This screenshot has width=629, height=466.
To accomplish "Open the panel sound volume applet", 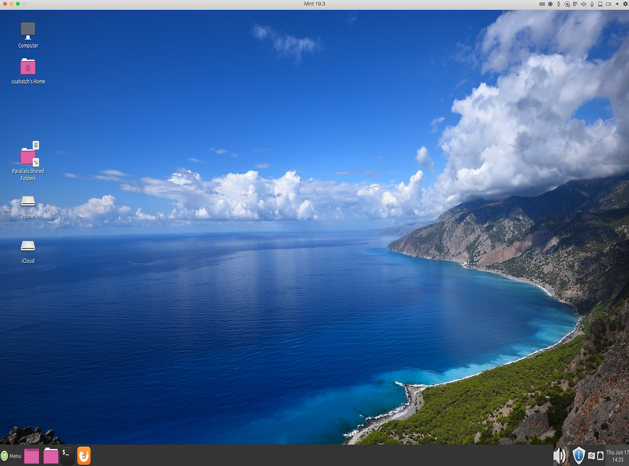I will [560, 456].
